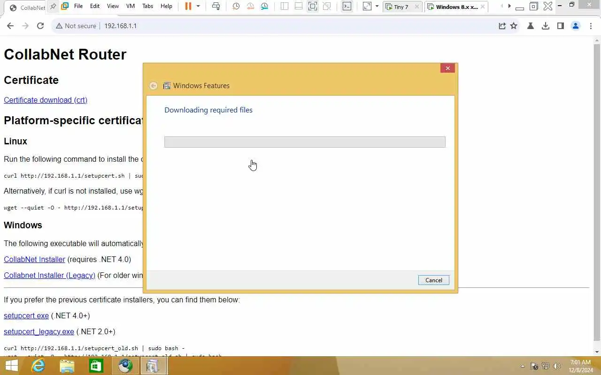Click the Not secure site info badge
Image resolution: width=601 pixels, height=375 pixels.
(x=76, y=26)
